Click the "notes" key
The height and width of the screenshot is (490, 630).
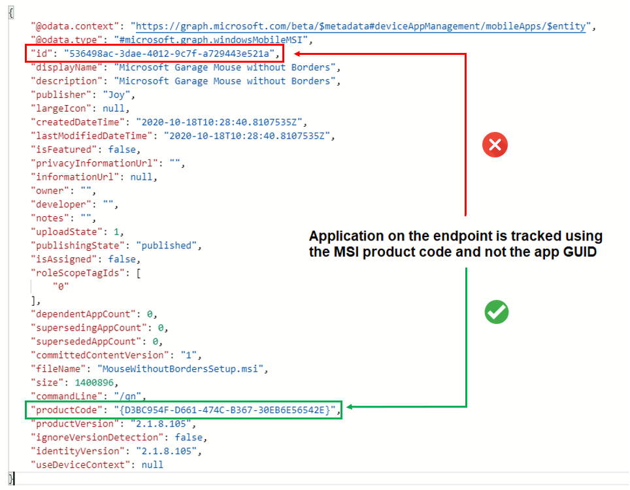50,218
